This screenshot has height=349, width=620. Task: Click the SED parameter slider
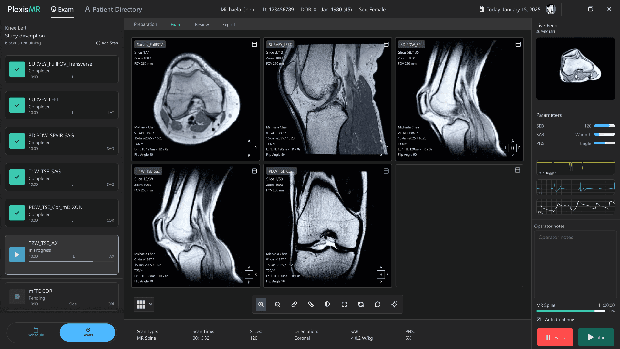pos(604,126)
